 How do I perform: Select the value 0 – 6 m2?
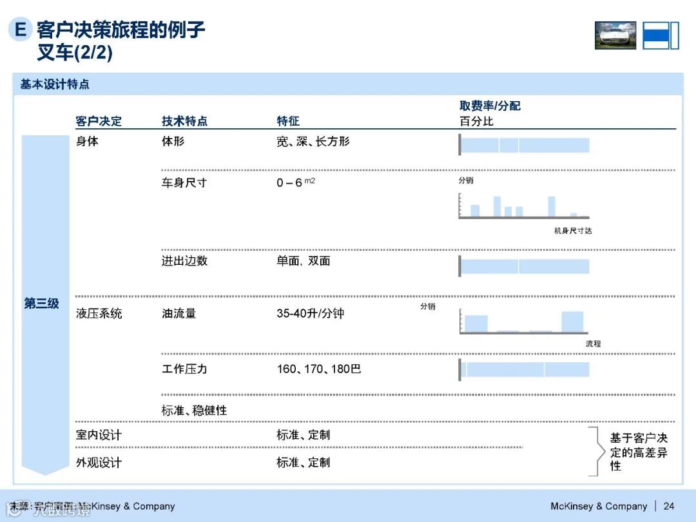[x=296, y=182]
